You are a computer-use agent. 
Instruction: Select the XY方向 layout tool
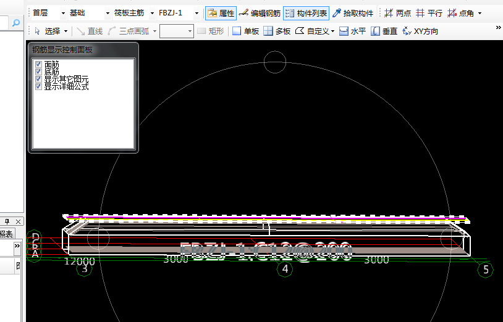pyautogui.click(x=420, y=31)
